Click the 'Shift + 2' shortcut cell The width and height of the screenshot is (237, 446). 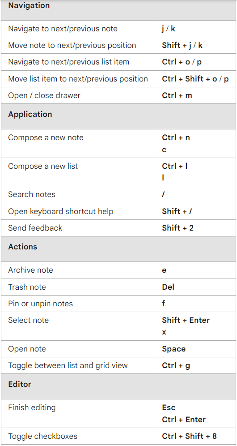click(195, 228)
